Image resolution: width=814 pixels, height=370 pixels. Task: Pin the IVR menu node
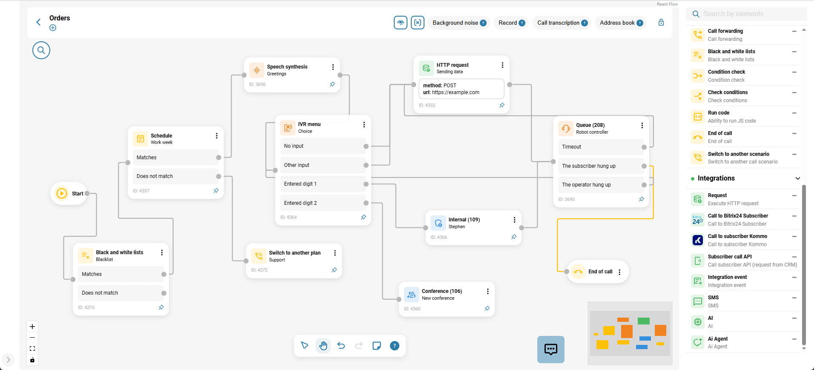coord(363,217)
